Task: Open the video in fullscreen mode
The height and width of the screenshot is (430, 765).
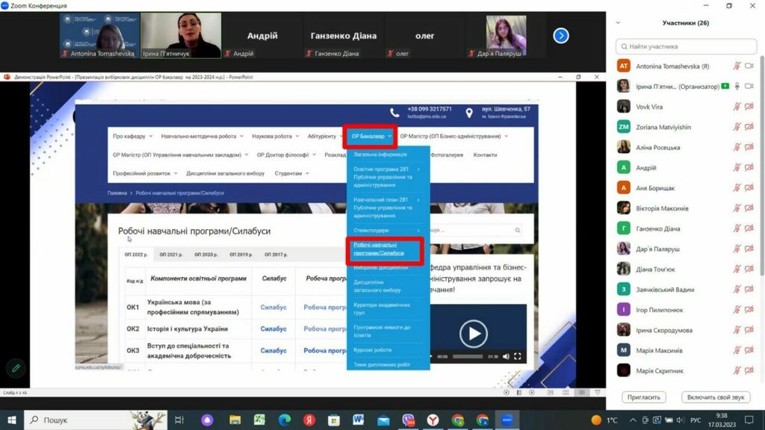Action: coord(518,357)
